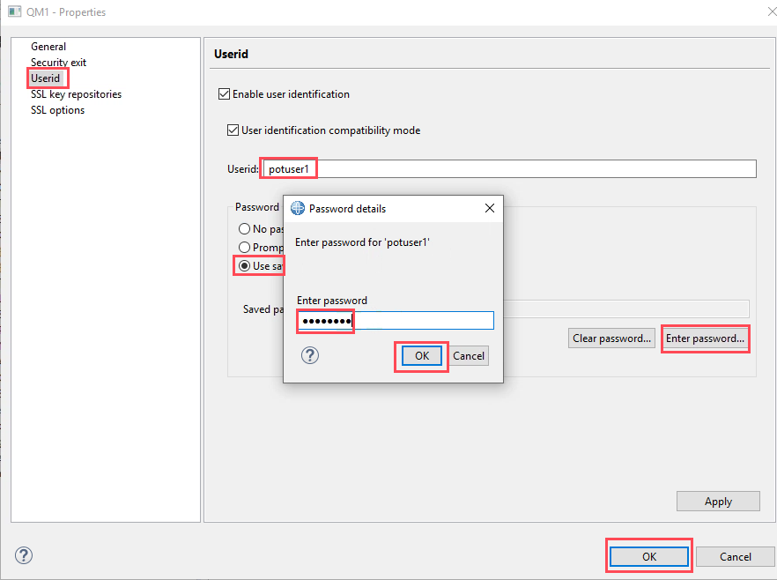Toggle Enable user identification checkbox

pyautogui.click(x=224, y=94)
